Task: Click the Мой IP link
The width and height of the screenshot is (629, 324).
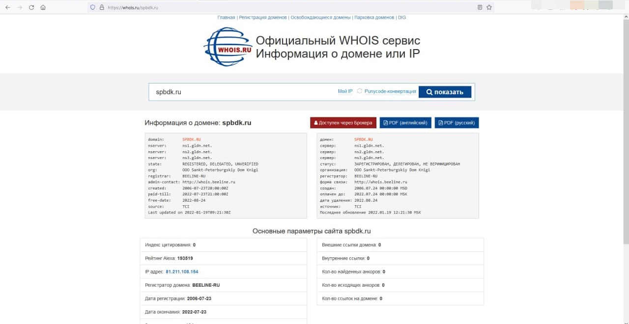Action: (345, 91)
